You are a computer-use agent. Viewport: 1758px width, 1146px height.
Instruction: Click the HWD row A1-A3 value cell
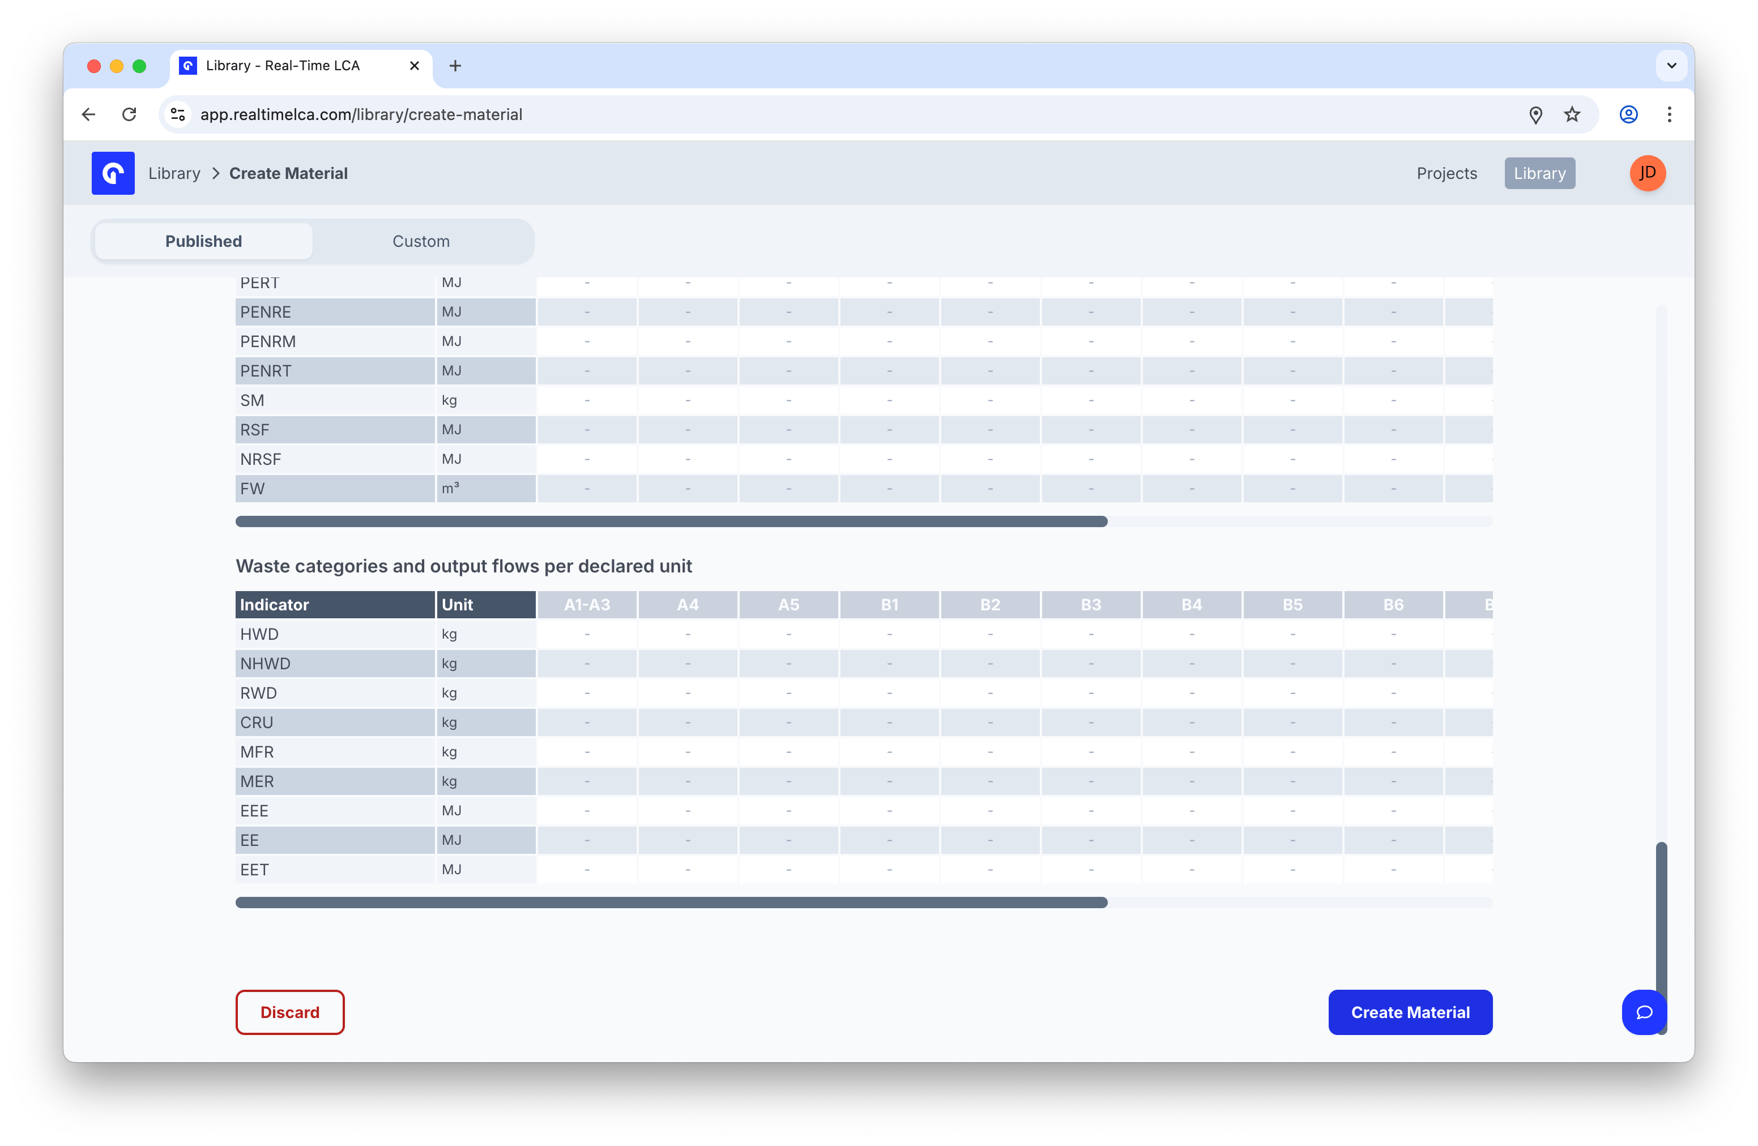point(587,634)
